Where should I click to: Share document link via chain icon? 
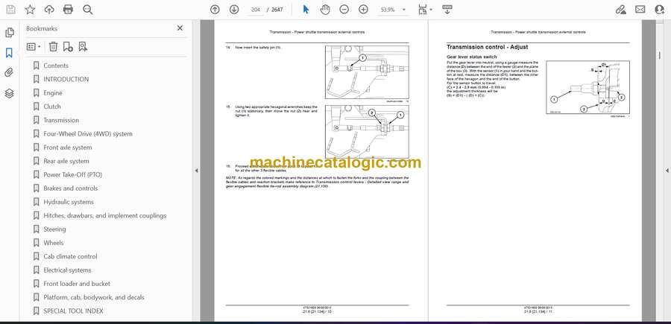tap(621, 10)
